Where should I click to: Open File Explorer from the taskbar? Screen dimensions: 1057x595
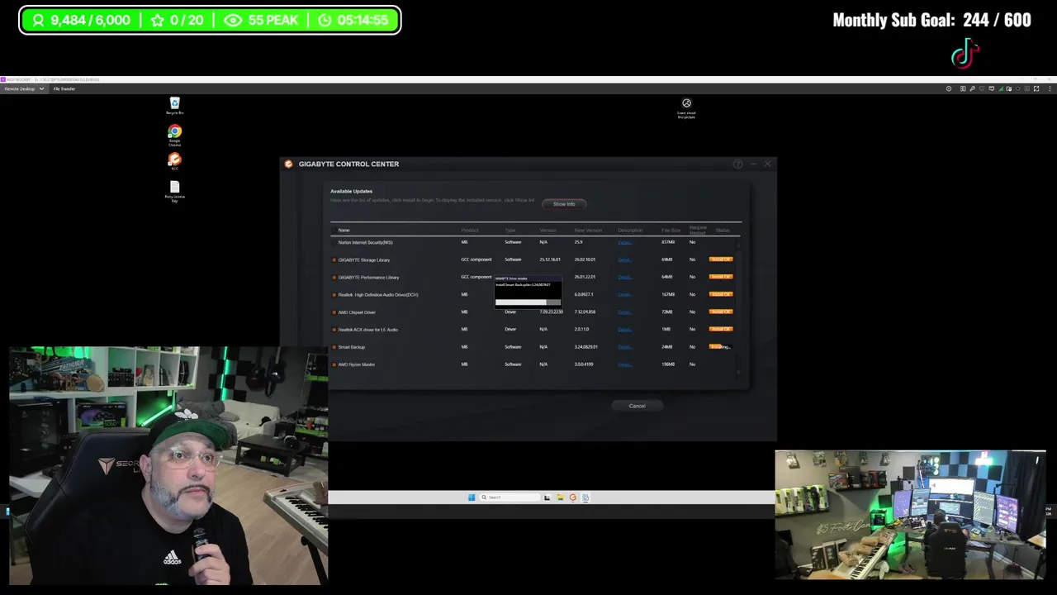pos(561,497)
